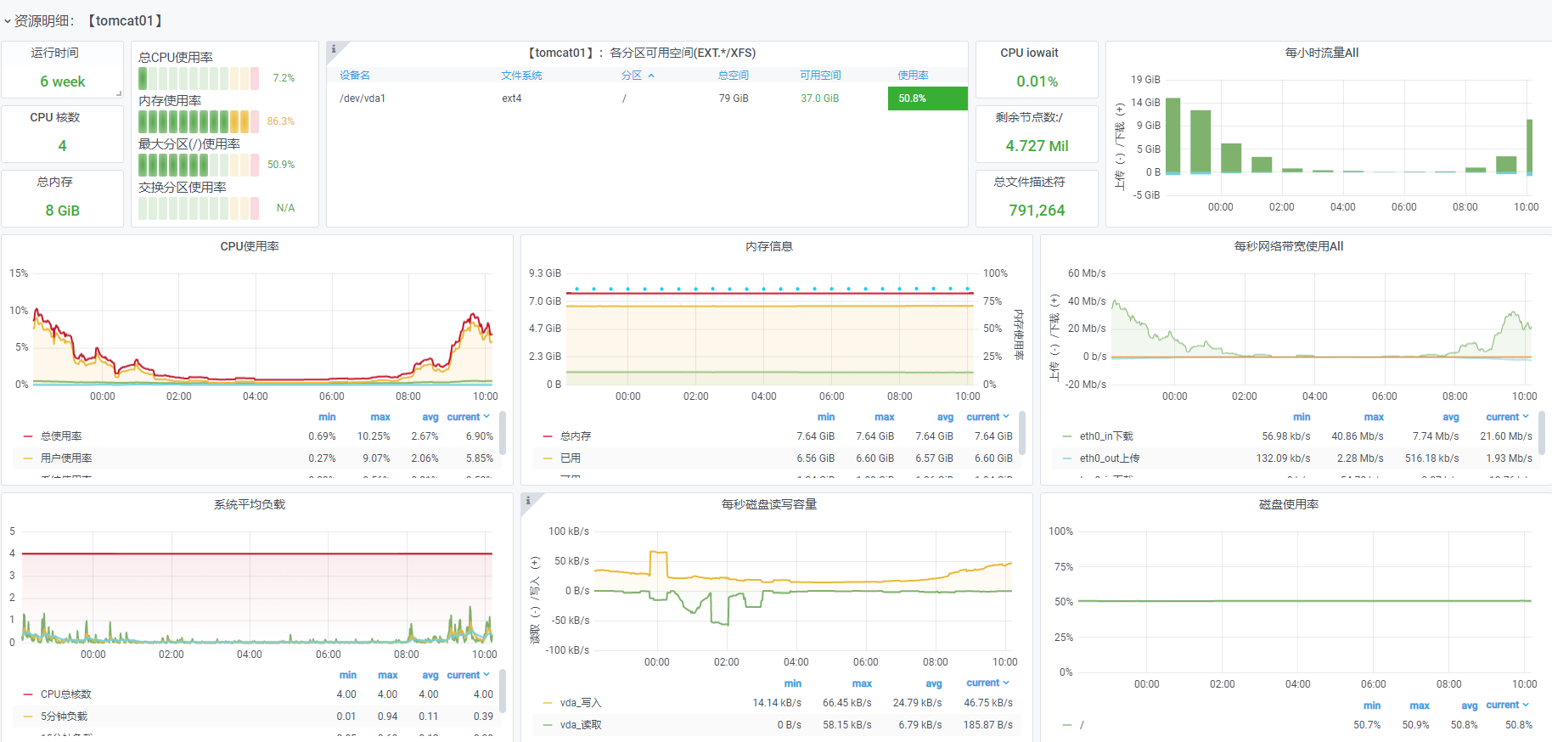
Task: Open the 运行时间 panel title menu
Action: click(x=55, y=53)
